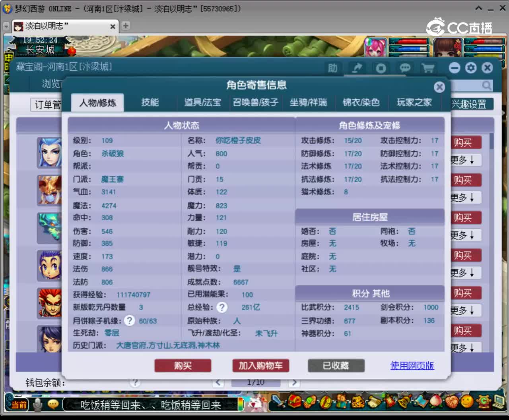Viewport: 509px width, 420px height.
Task: Open the 浏览 tab in 藏宝阁
Action: [51, 84]
